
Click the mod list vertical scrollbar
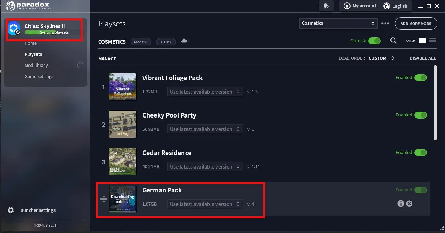pos(436,103)
